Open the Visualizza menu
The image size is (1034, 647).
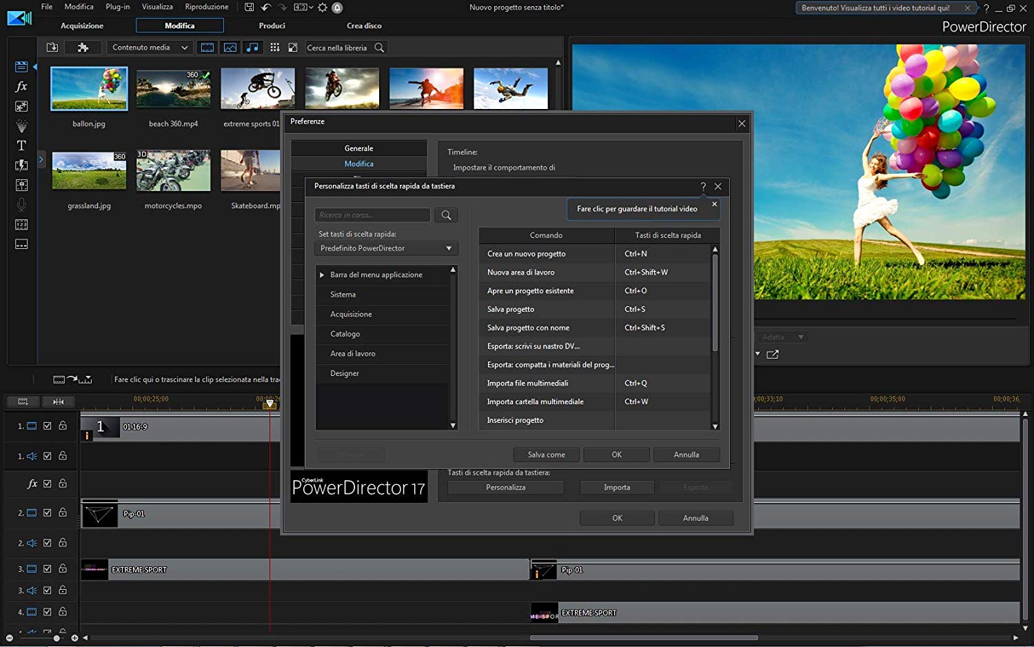tap(157, 7)
